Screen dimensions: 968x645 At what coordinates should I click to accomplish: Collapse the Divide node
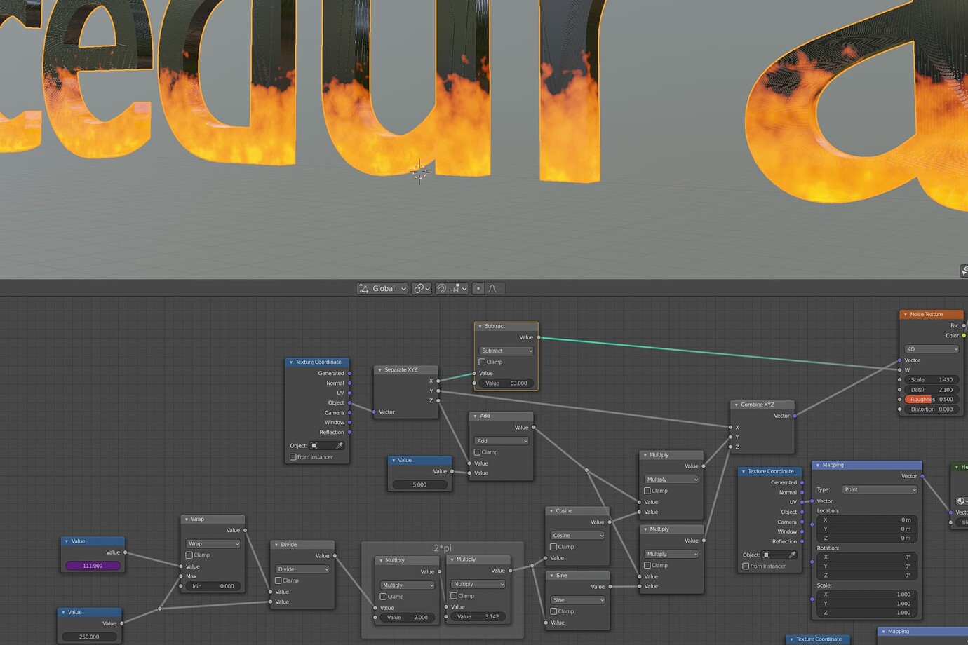pyautogui.click(x=276, y=544)
